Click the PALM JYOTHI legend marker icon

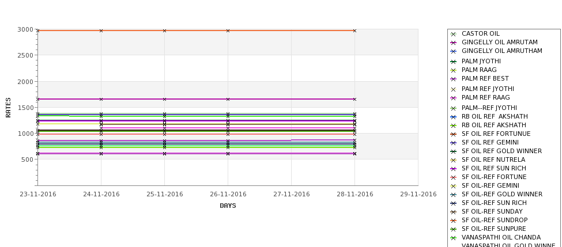[453, 62]
